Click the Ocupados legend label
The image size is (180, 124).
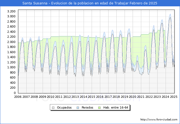click(x=64, y=107)
